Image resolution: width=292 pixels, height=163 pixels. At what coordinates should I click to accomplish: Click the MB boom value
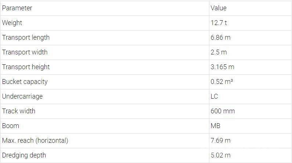pyautogui.click(x=216, y=126)
